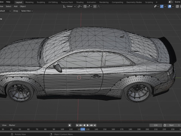Select the rear spoiler of the car
The image size is (181, 136).
point(169,50)
